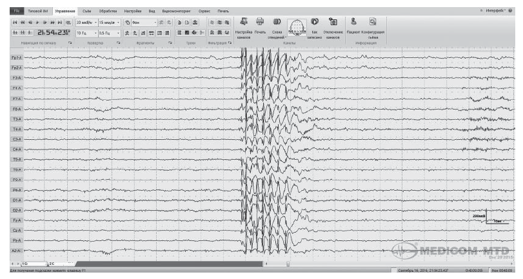Viewport: 523px width, 279px height.
Task: Open the Пациент information icon
Action: [353, 23]
